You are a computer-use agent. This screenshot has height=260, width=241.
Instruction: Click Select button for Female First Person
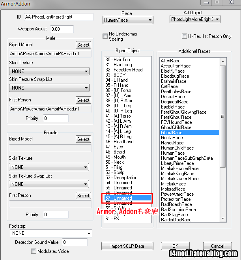pos(83,196)
